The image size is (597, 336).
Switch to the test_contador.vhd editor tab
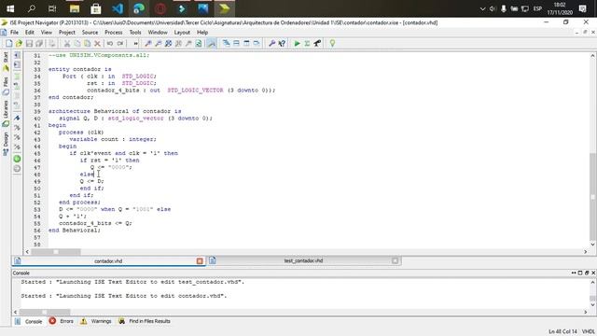tap(303, 260)
